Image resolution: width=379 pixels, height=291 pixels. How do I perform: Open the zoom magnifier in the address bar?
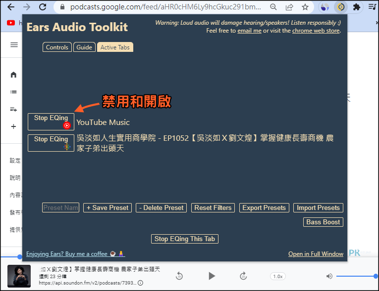[273, 7]
